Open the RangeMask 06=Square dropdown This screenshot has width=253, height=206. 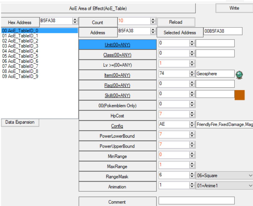click(x=224, y=175)
